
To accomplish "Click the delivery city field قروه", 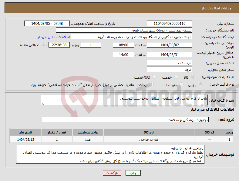I will tap(169, 69).
